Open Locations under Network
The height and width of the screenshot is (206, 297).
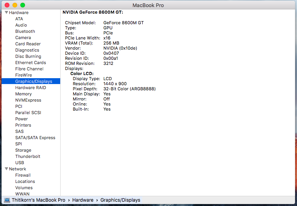(x=25, y=181)
